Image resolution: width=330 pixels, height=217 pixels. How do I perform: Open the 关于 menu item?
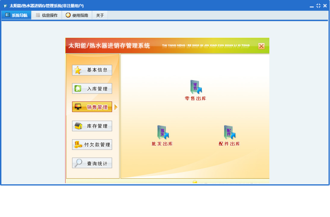pyautogui.click(x=100, y=15)
